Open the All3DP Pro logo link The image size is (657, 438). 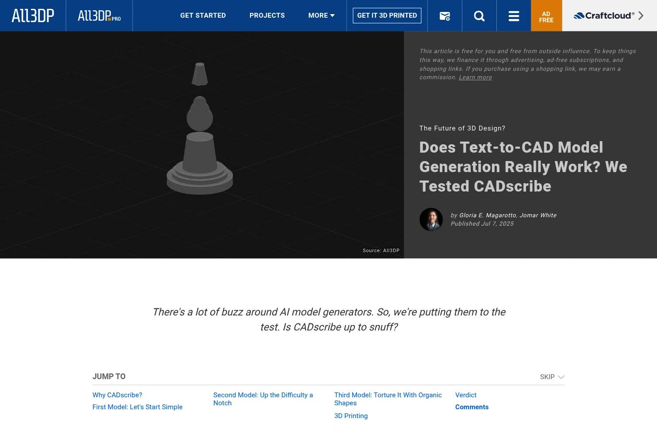(x=99, y=16)
